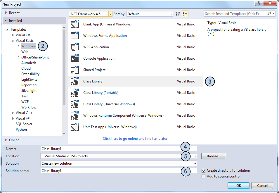Select the Cloud template category
The width and height of the screenshot is (279, 193).
point(26,68)
